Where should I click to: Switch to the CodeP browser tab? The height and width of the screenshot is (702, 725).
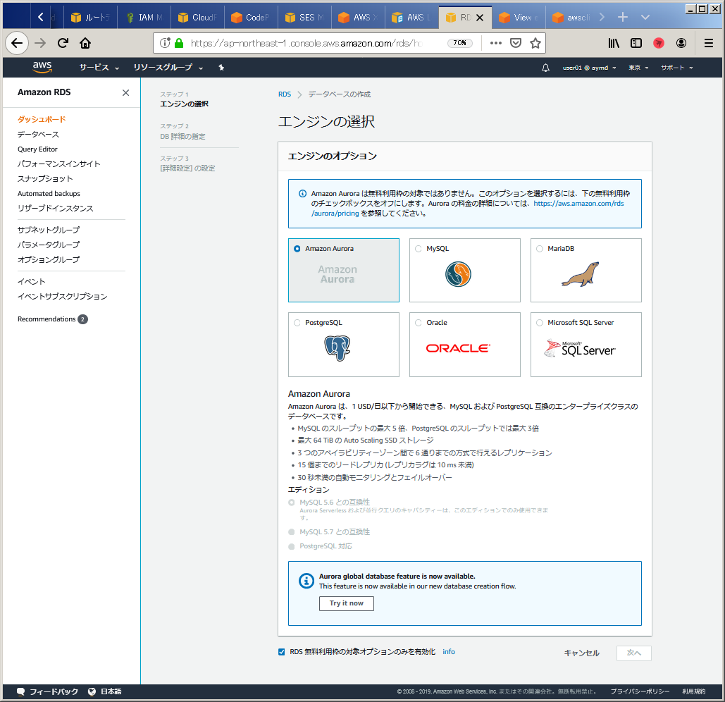[x=251, y=18]
